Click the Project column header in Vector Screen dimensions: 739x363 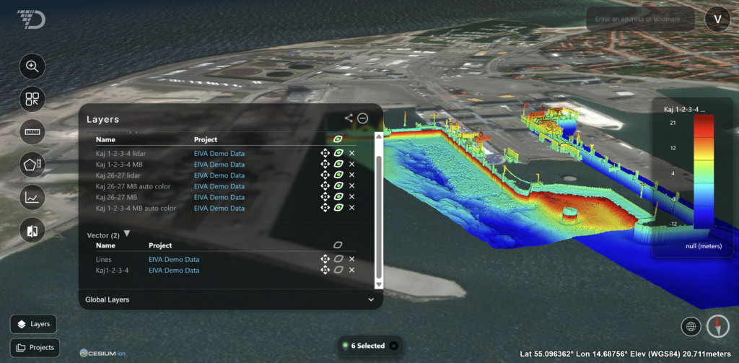160,245
